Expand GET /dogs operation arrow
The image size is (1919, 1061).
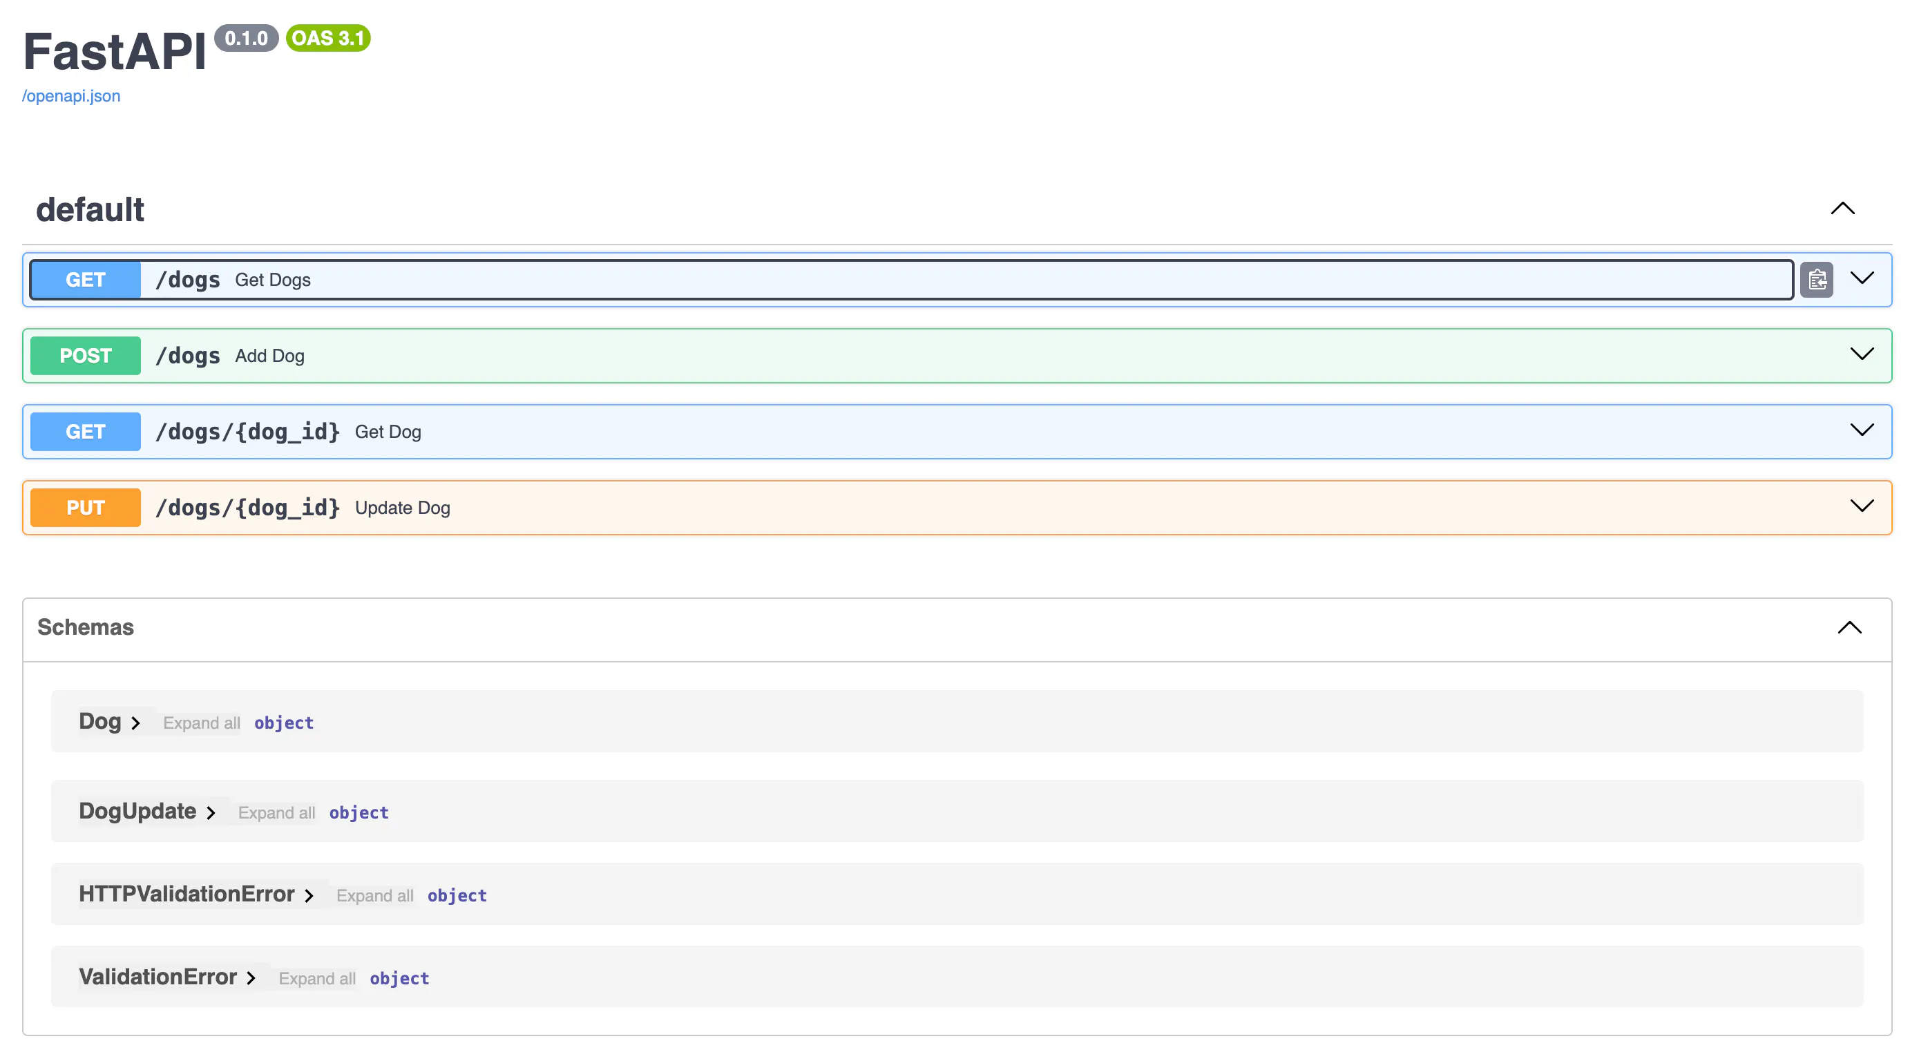(1862, 278)
